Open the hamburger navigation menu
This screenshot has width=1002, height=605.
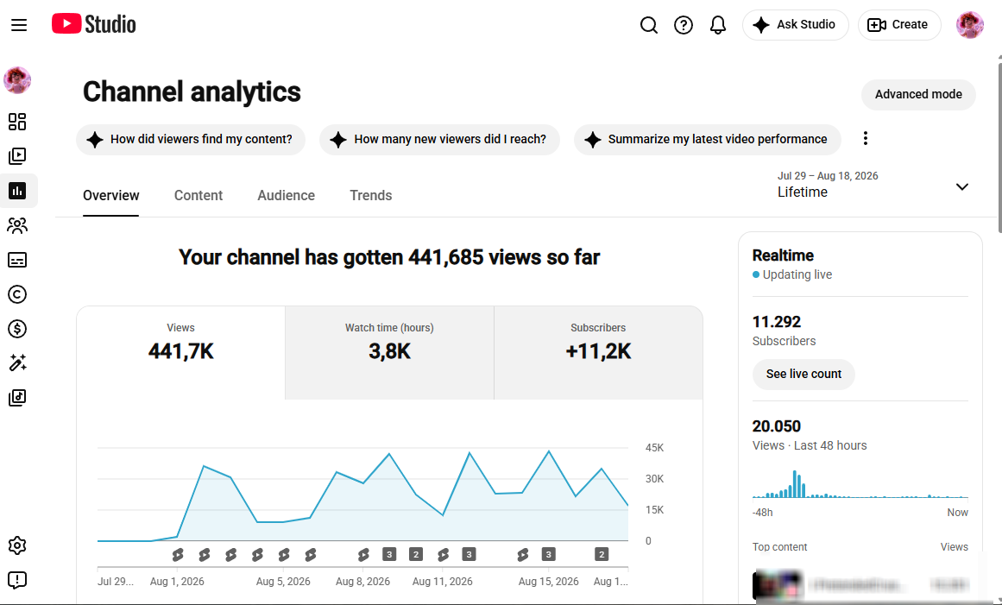click(x=19, y=25)
